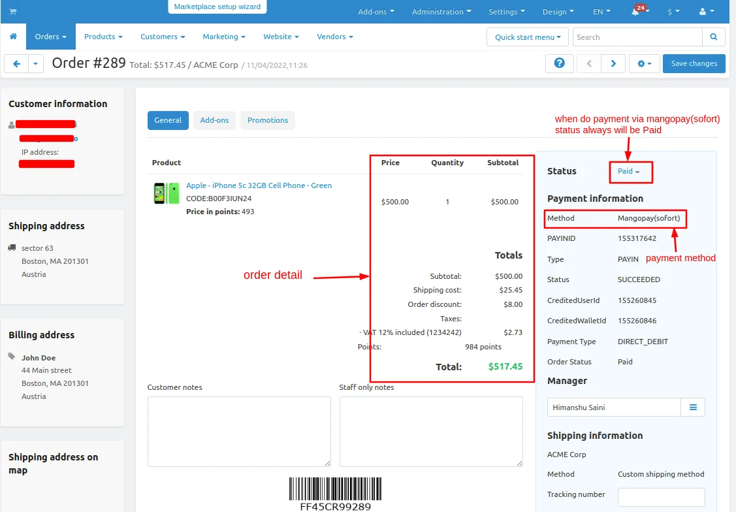
Task: Switch to the Add-ons tab
Action: click(x=214, y=120)
